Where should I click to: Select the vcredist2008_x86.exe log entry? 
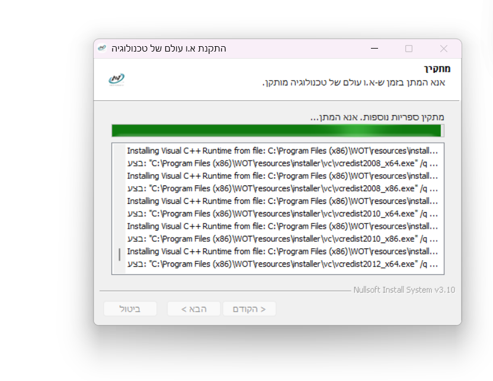point(282,188)
